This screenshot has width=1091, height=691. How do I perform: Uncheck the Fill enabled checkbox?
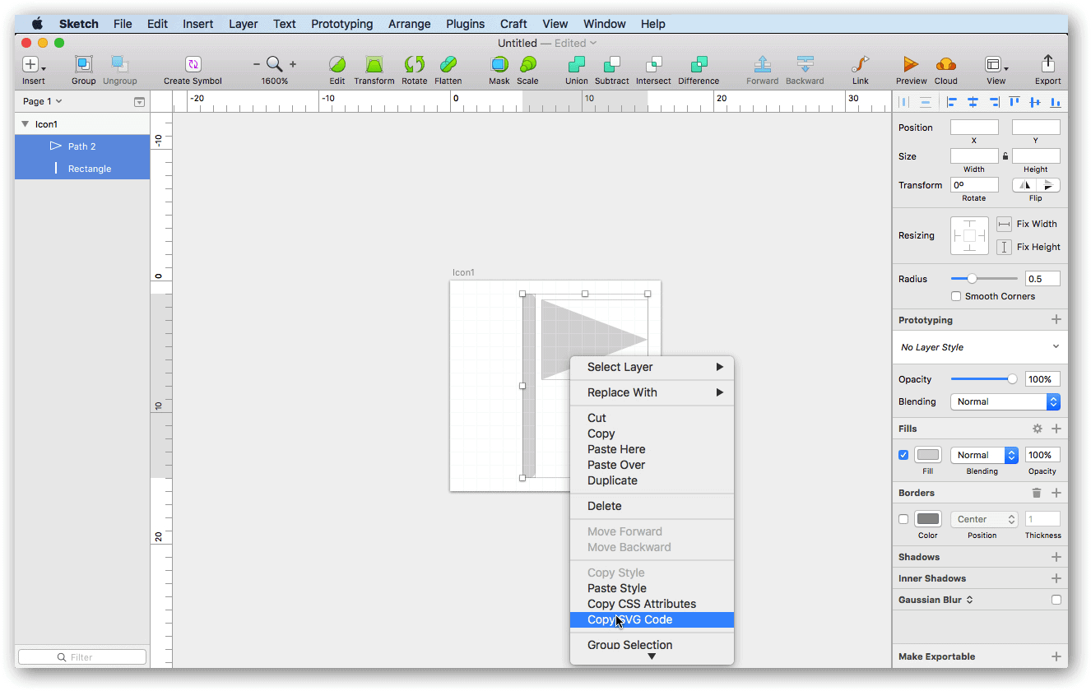[x=903, y=455]
